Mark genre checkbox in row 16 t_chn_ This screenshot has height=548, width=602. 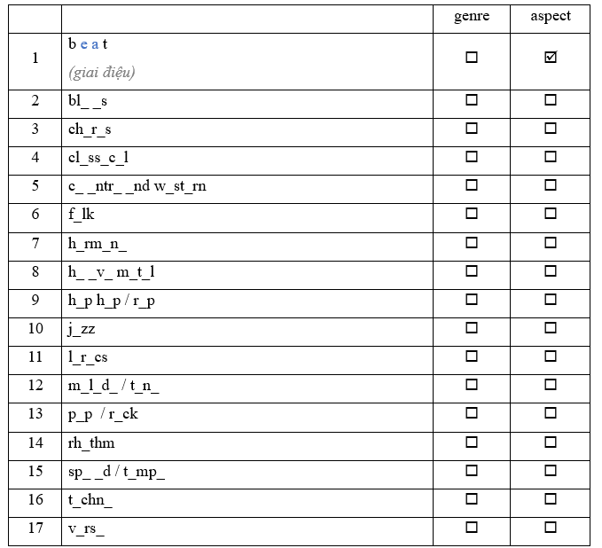click(472, 498)
